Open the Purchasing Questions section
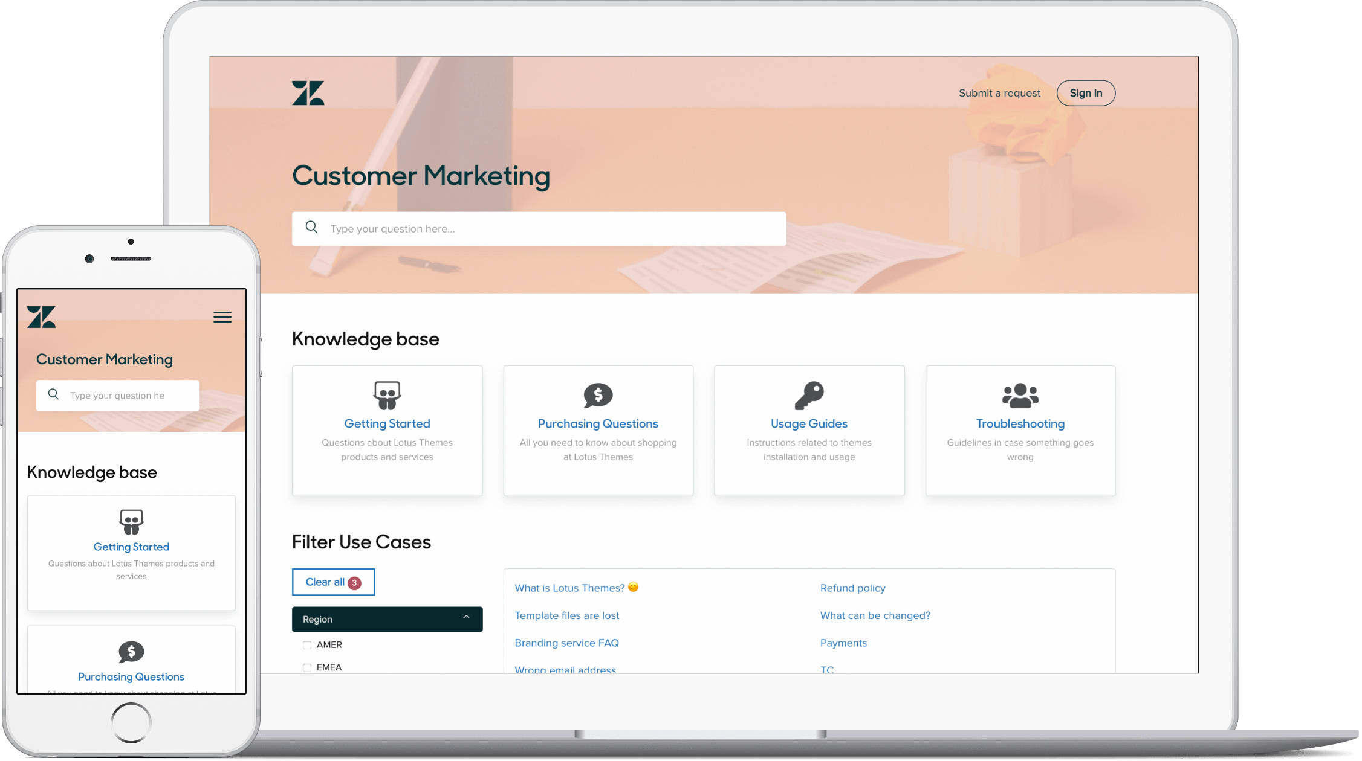The width and height of the screenshot is (1362, 761). [x=598, y=423]
